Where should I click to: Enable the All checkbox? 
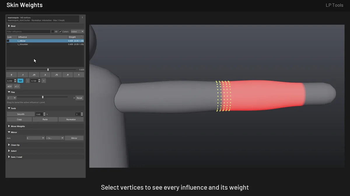pos(52,31)
